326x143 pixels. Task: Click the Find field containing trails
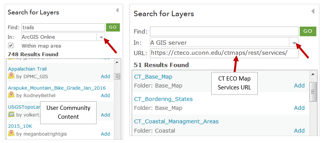coord(63,27)
